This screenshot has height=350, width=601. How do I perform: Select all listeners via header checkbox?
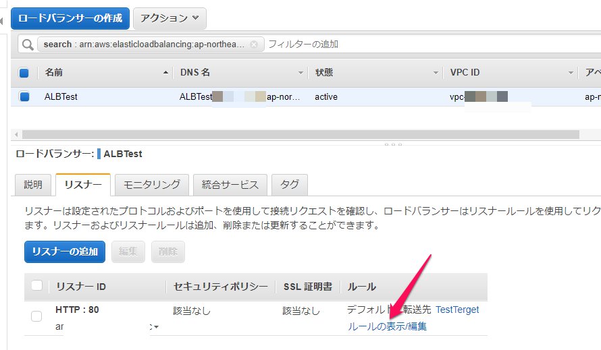pos(36,286)
